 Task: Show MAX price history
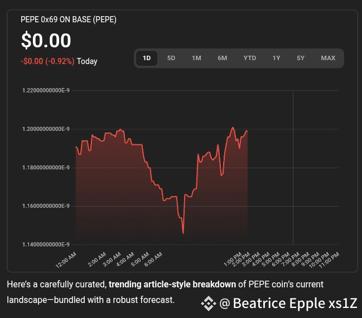click(328, 58)
